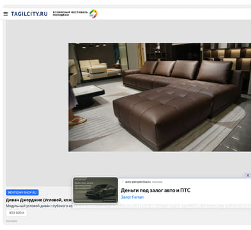Click the sofa description text line
Image resolution: width=251 pixels, height=230 pixels.
click(x=40, y=206)
